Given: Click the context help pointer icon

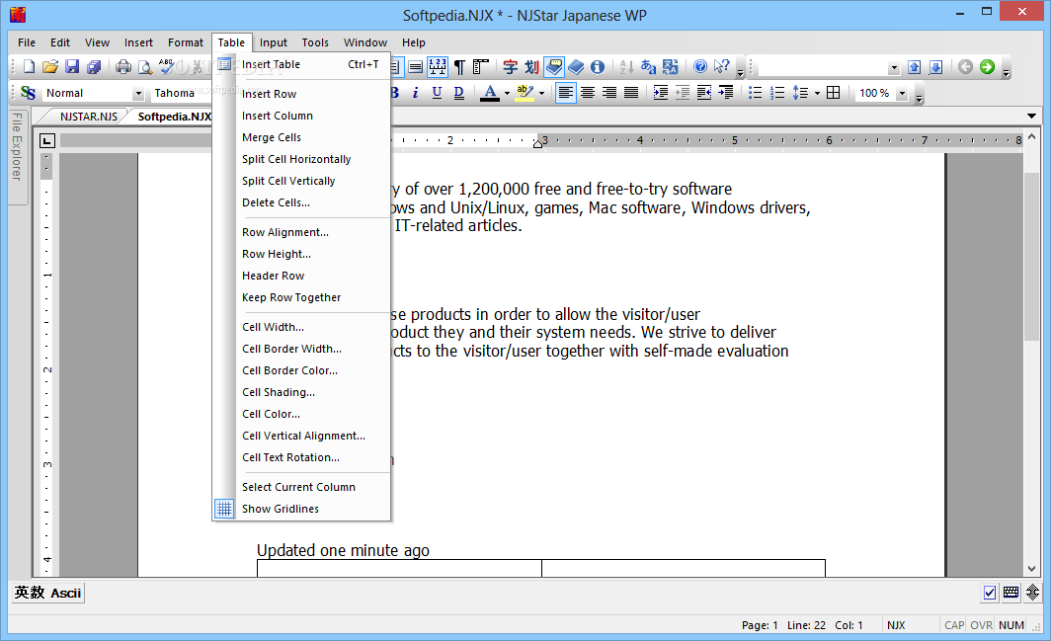Looking at the screenshot, I should pyautogui.click(x=722, y=66).
